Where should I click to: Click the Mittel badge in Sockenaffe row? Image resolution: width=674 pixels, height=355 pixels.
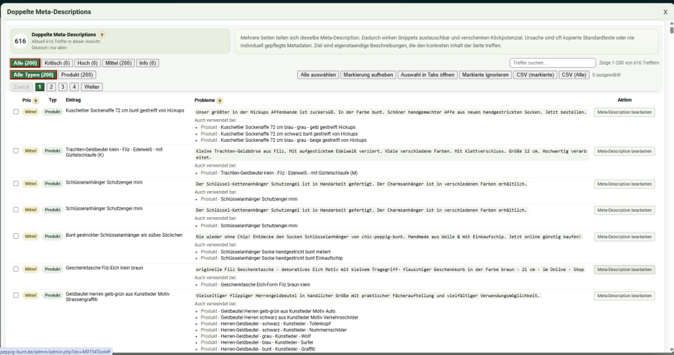pyautogui.click(x=30, y=112)
